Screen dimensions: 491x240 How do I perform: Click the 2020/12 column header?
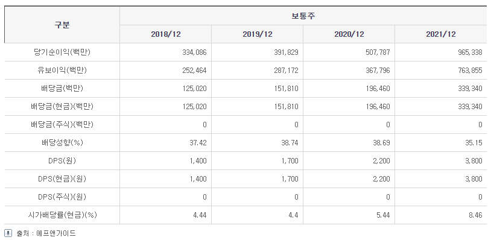[x=349, y=34]
